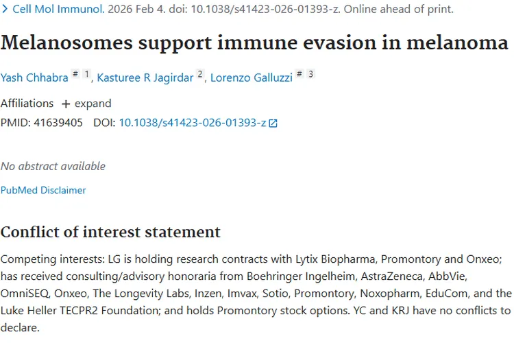Click the 'No abstract available' text
514x343 pixels.
point(53,166)
